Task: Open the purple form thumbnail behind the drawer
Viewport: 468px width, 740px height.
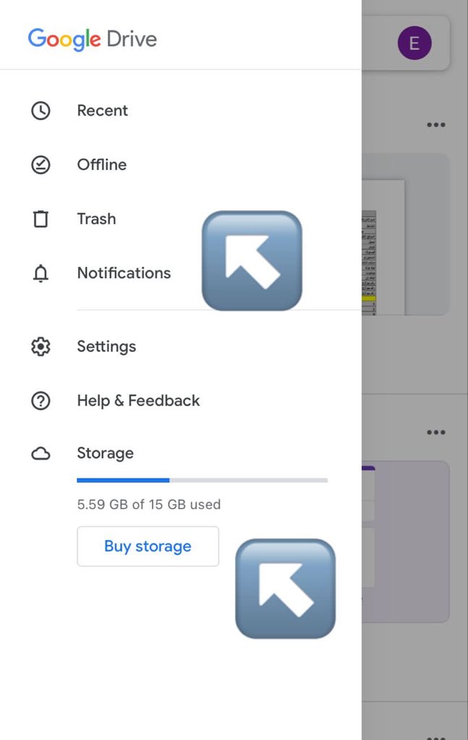Action: [406, 542]
